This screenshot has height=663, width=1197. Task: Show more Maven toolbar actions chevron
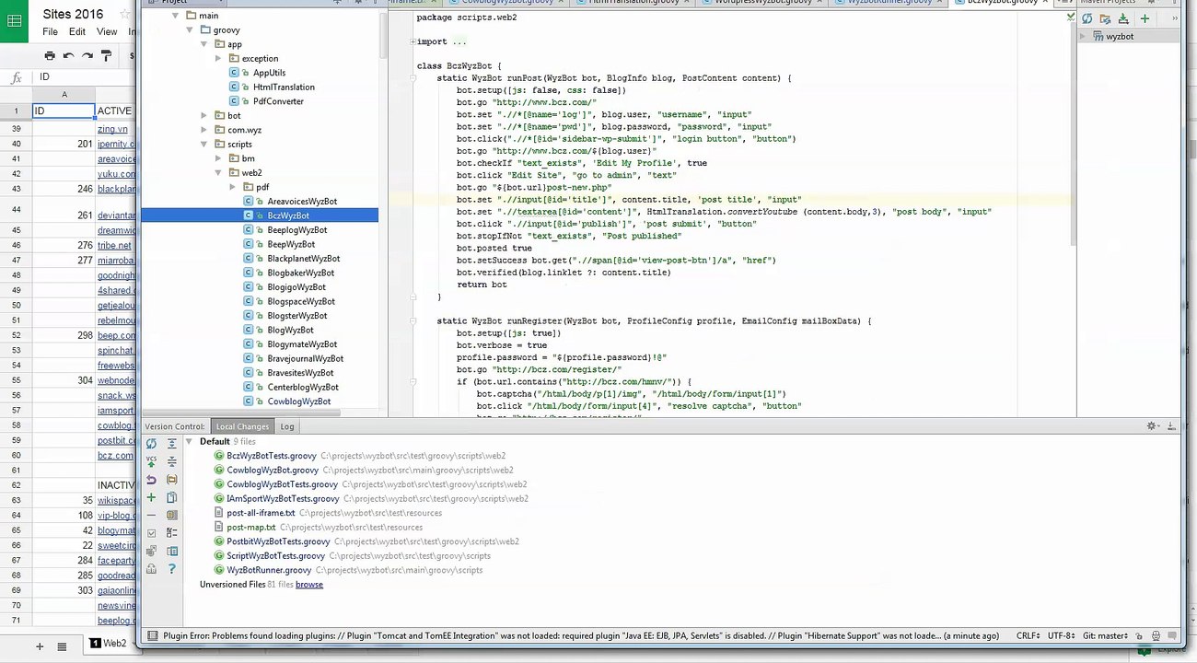click(x=1173, y=18)
